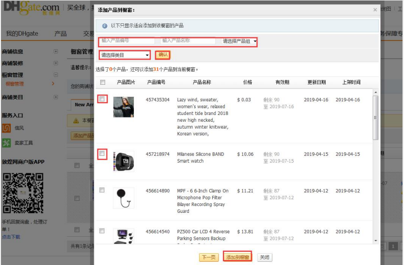Viewport: 404px width, 265px height.
Task: Click the 价格 column header
Action: pyautogui.click(x=248, y=82)
